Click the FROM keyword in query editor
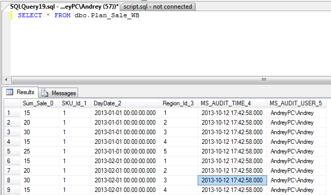The image size is (331, 195). click(x=62, y=15)
